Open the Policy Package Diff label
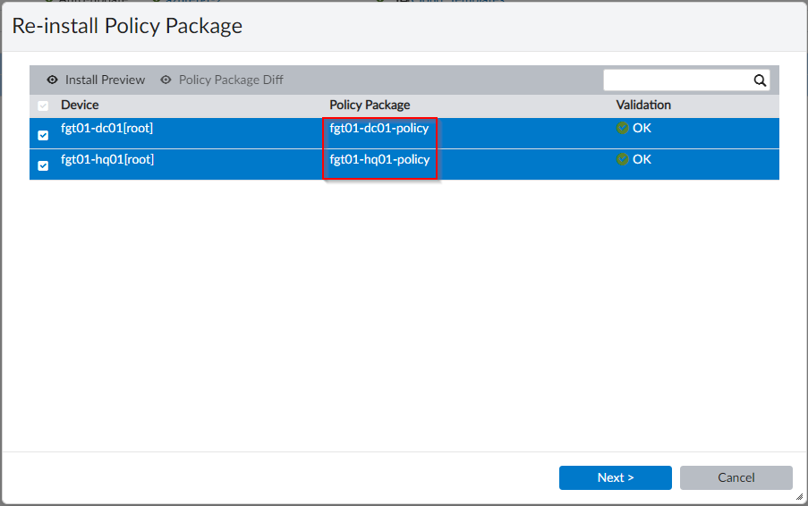808x506 pixels. [231, 80]
